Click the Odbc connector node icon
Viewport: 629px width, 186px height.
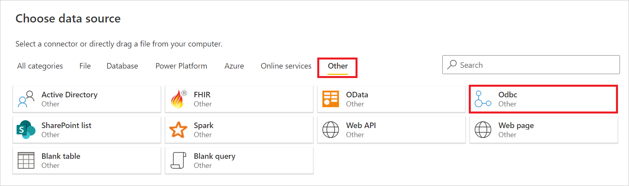tap(483, 99)
